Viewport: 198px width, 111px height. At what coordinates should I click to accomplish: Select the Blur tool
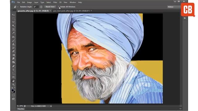(x=13, y=59)
